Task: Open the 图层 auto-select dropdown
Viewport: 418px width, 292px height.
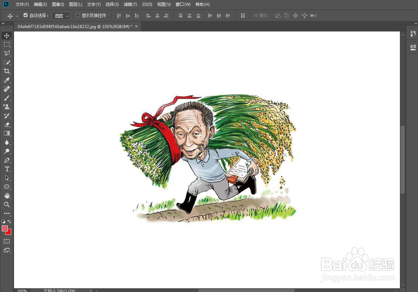Action: [x=61, y=16]
